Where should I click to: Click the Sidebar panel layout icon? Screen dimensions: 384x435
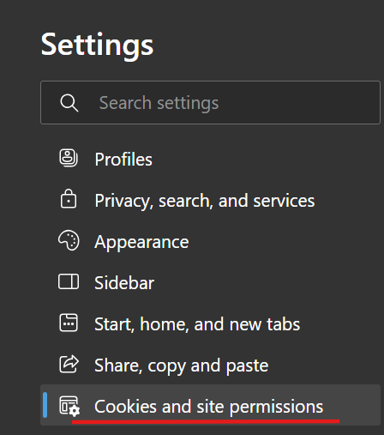[x=69, y=281]
